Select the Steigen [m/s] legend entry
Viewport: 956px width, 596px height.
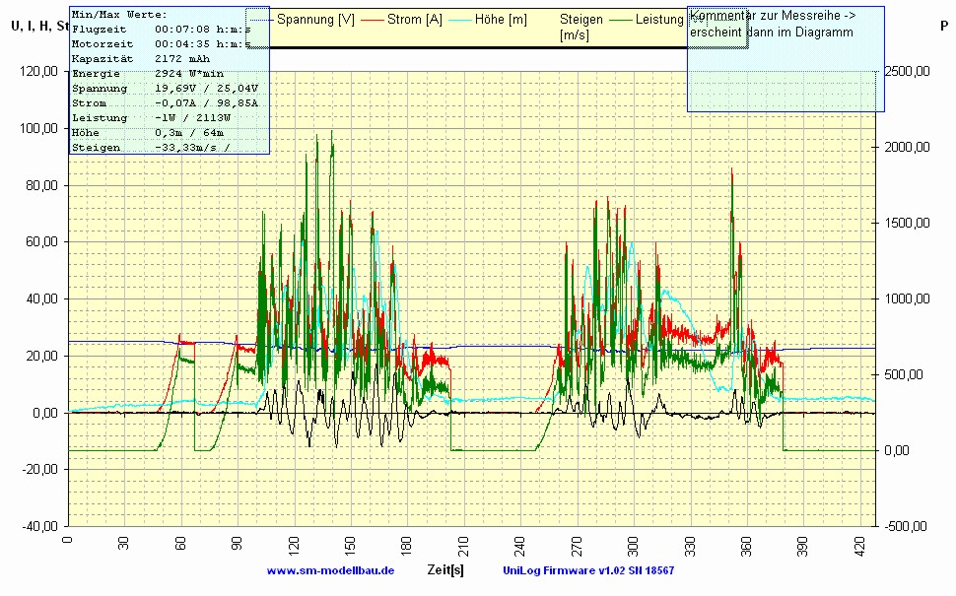(x=581, y=27)
